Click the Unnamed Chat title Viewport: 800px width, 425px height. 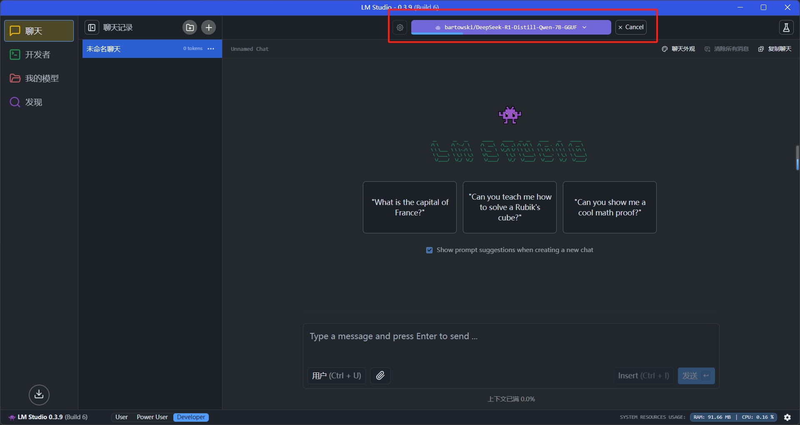[250, 49]
